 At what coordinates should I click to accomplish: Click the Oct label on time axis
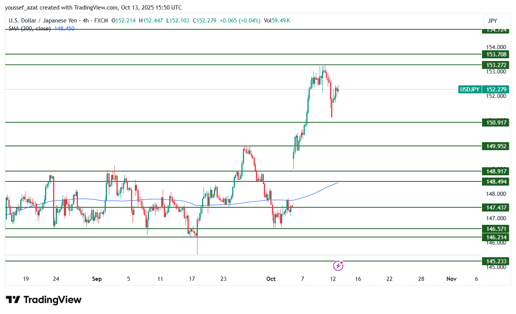[271, 279]
